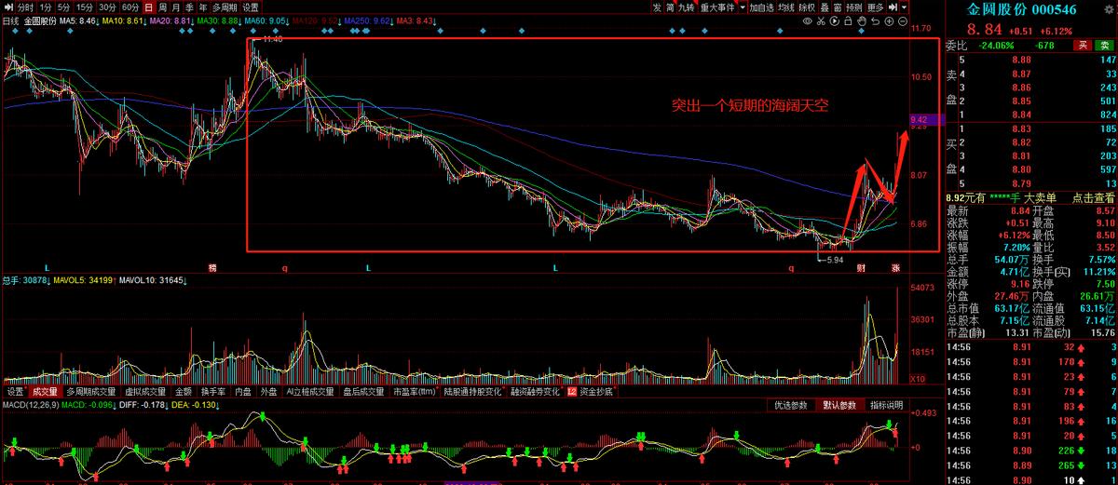Click the expand arrow icon after 更多
The height and width of the screenshot is (485, 1118).
(892, 7)
